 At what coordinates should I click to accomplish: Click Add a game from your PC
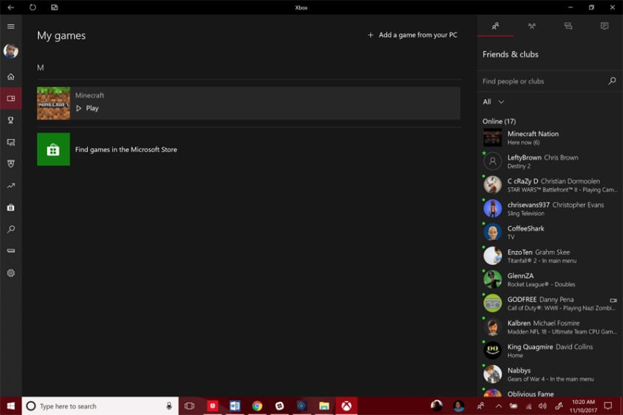(412, 35)
